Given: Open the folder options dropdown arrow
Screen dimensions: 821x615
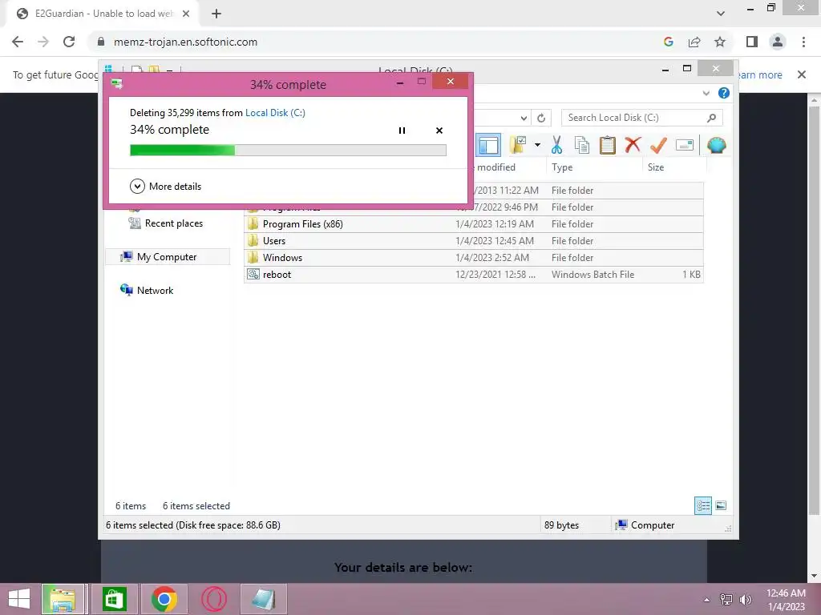Looking at the screenshot, I should 538,145.
